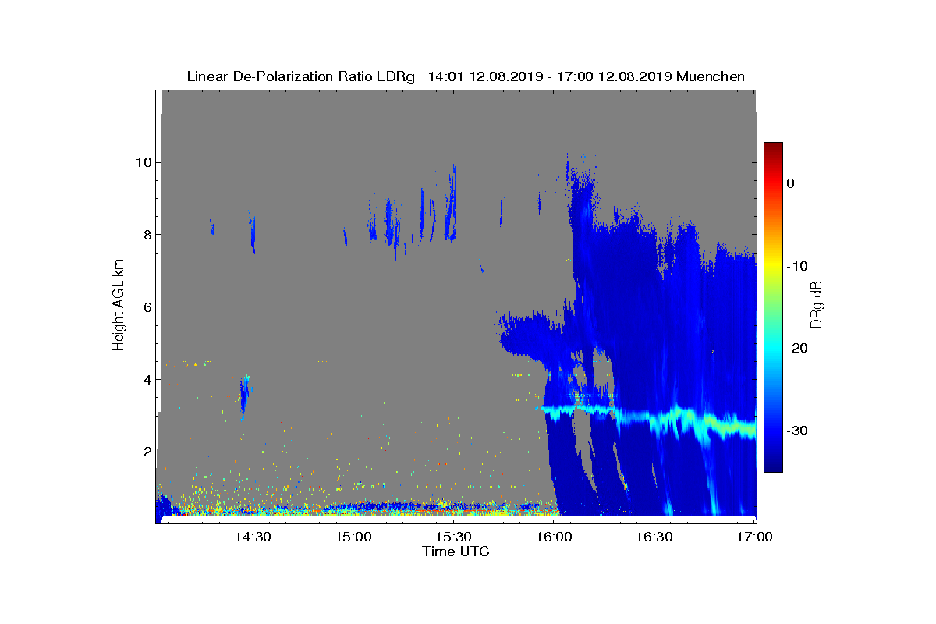Click the height tick label 6
Screen dimensions: 936x624
[x=147, y=307]
